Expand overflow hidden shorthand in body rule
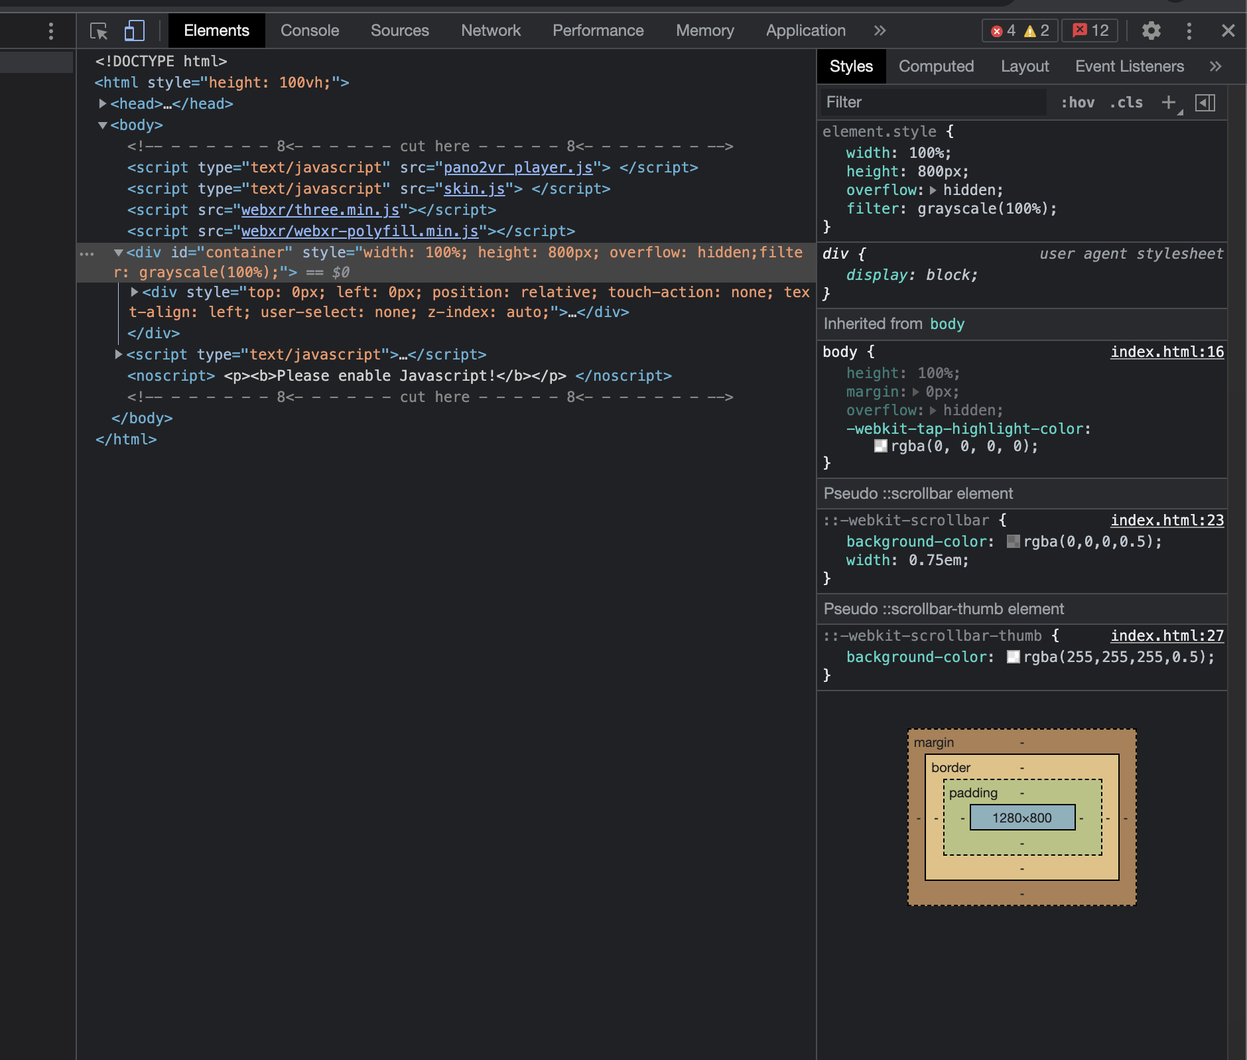Screen dimensions: 1247x1060 pos(933,411)
